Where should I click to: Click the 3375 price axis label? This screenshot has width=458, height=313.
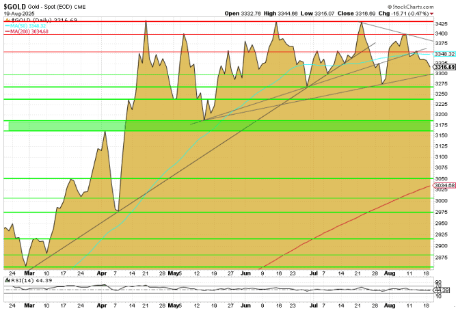point(441,43)
